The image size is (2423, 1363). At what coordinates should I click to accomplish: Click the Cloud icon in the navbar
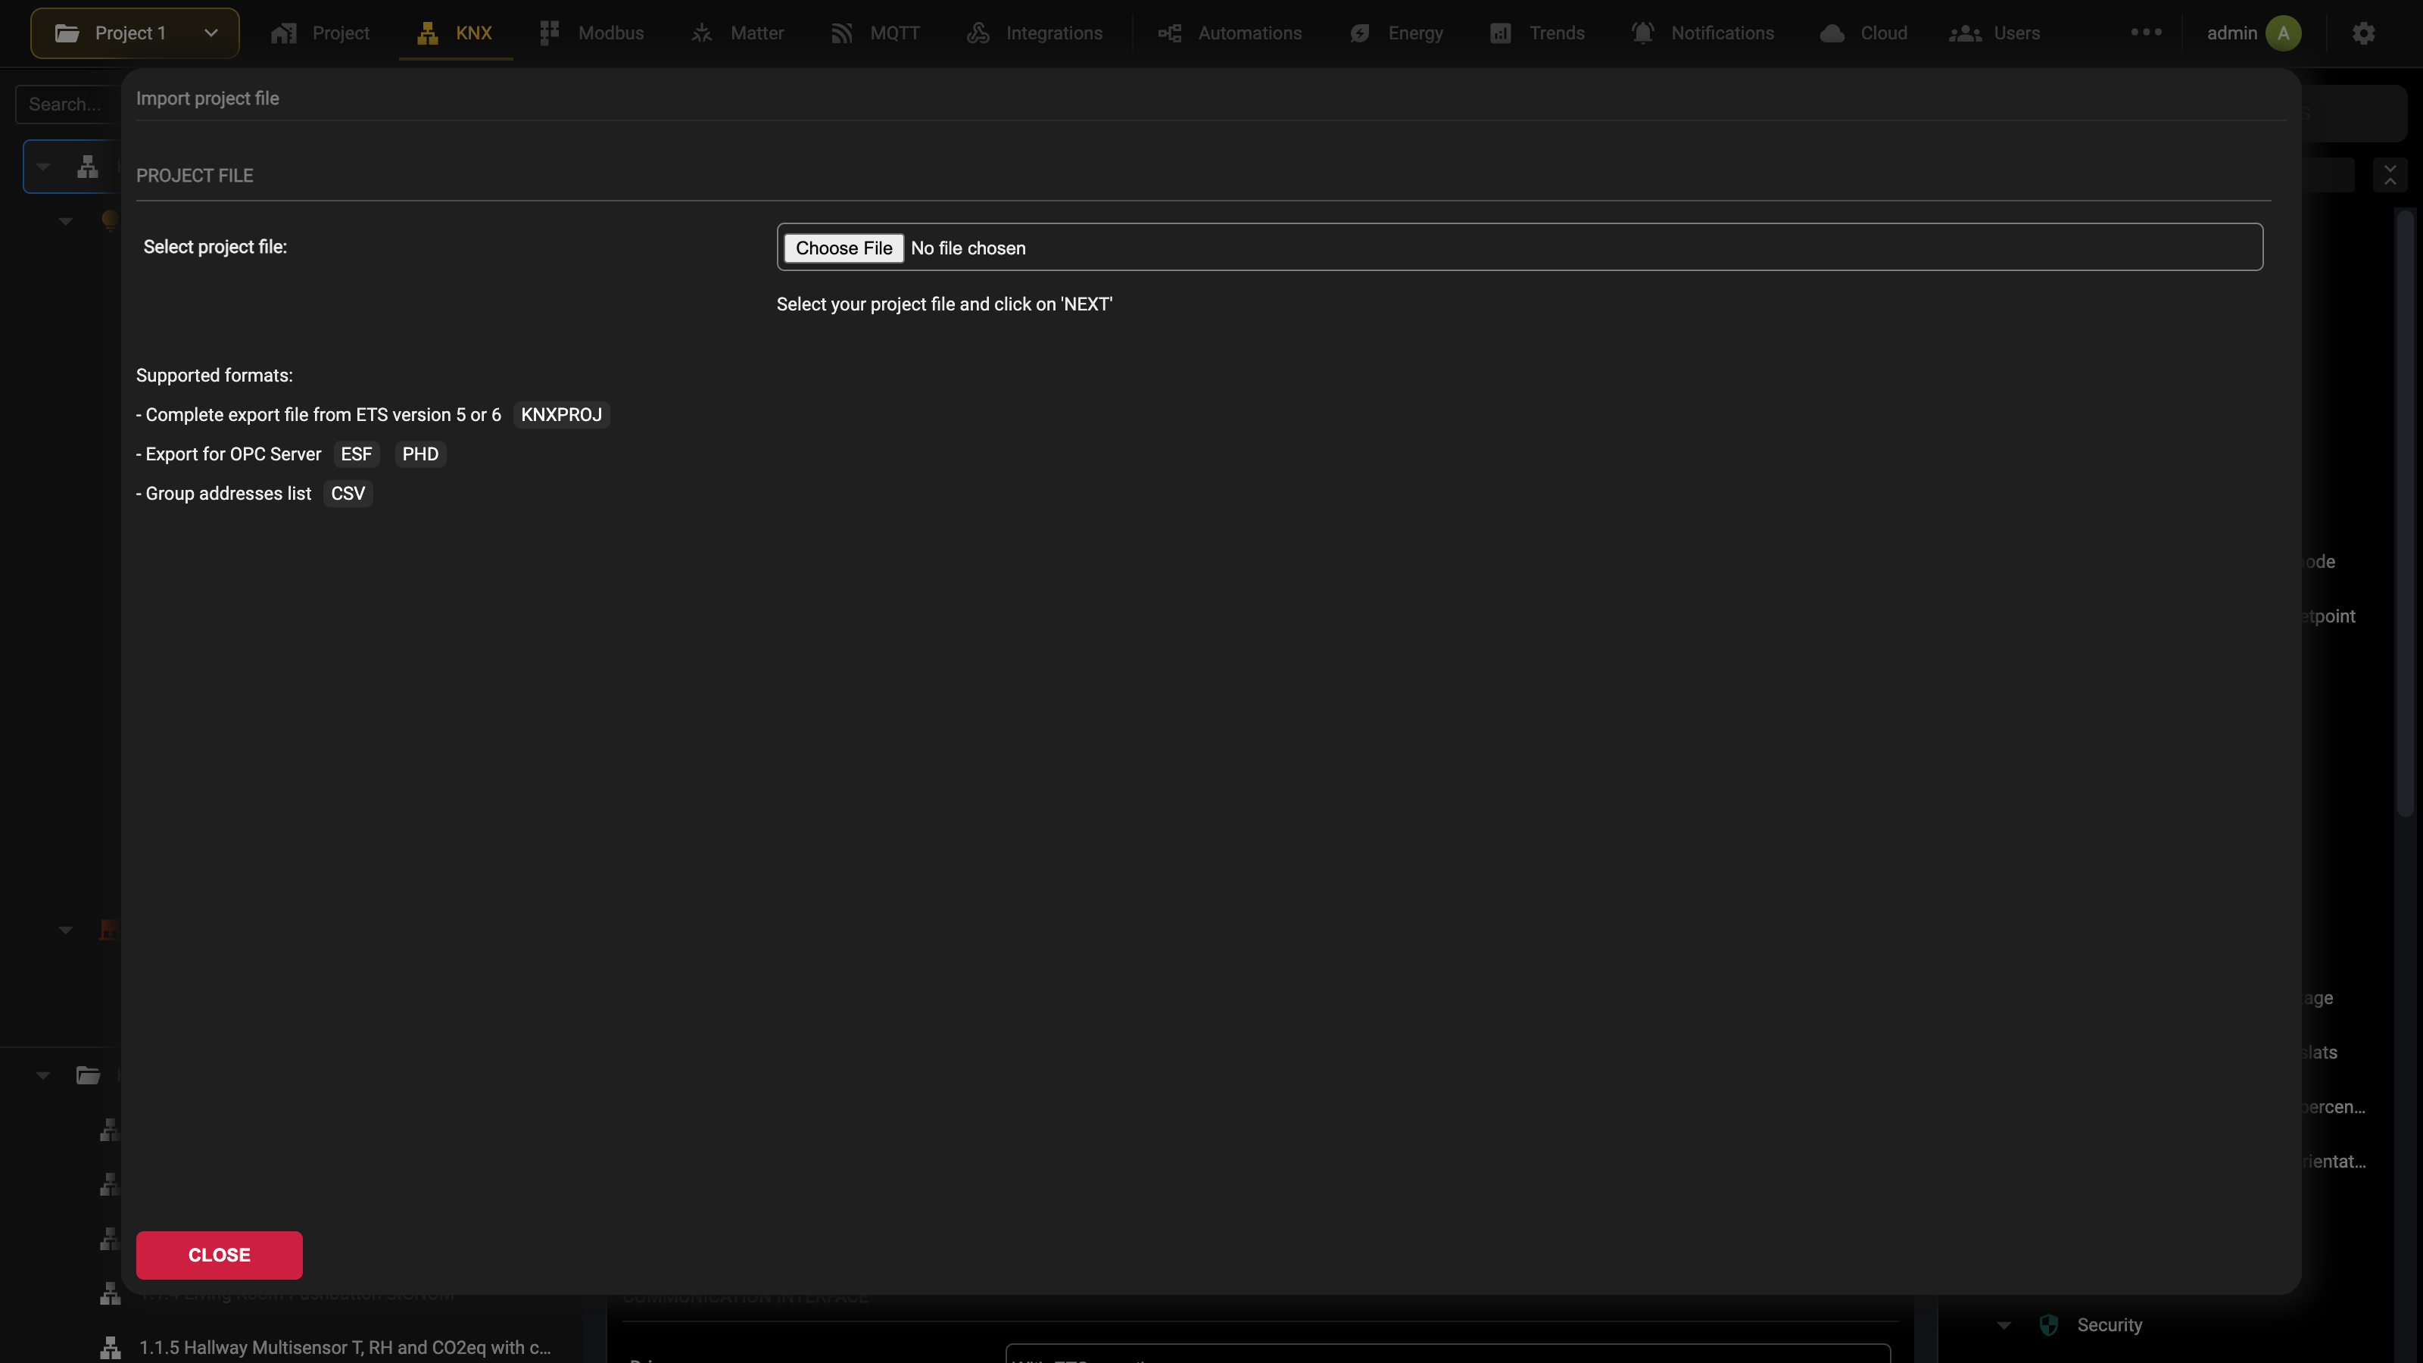pyautogui.click(x=1832, y=33)
